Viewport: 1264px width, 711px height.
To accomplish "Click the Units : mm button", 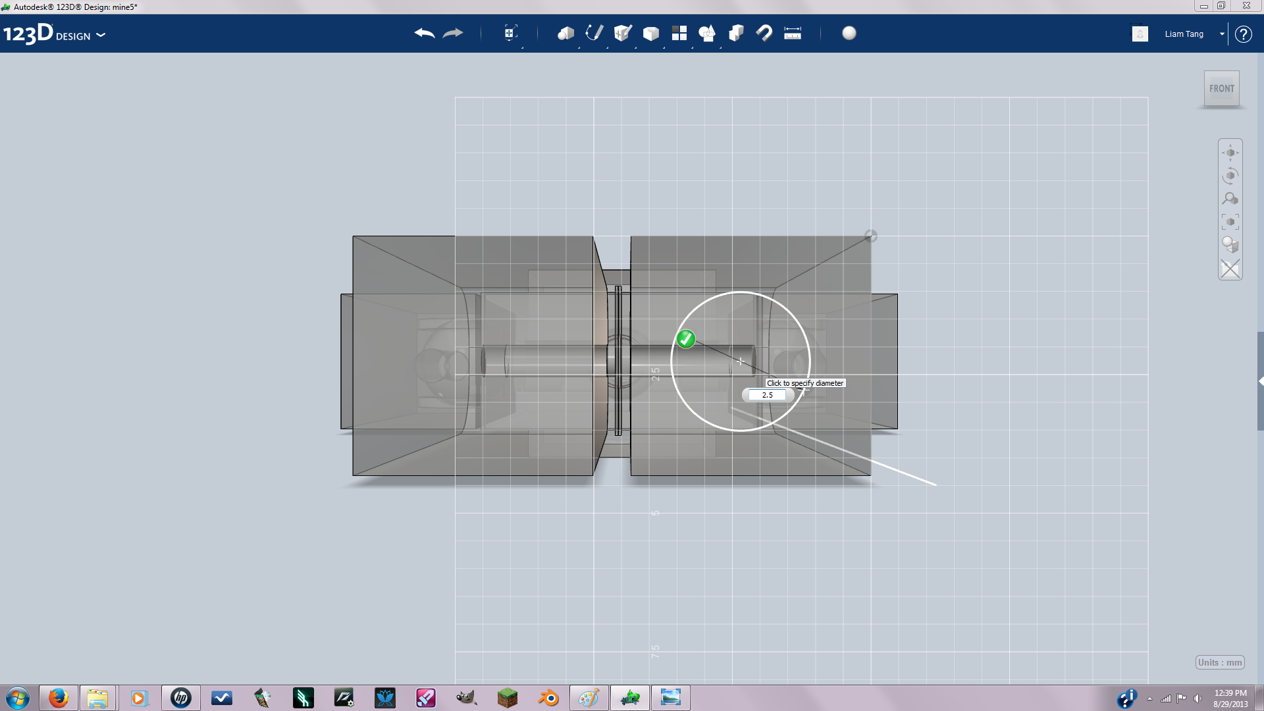I will pos(1220,662).
